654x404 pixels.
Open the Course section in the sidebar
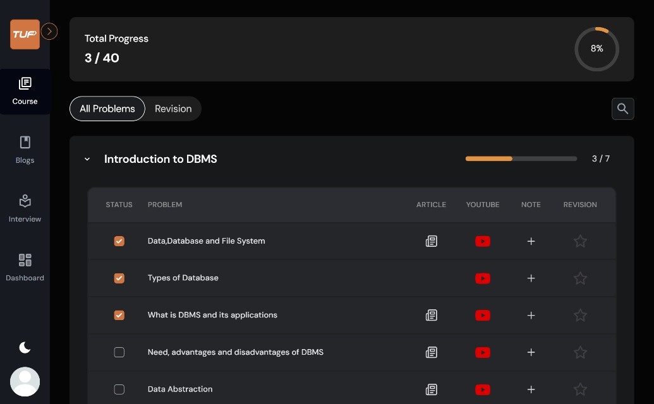(25, 90)
